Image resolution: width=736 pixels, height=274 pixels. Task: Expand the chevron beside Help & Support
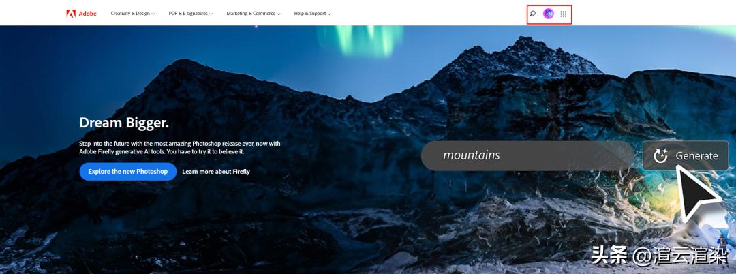[x=329, y=14]
